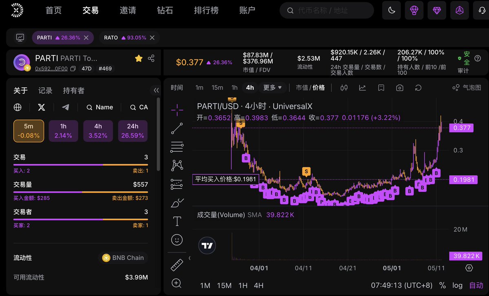Open the Telegram link
Viewport: 489px width, 296px height.
(65, 107)
